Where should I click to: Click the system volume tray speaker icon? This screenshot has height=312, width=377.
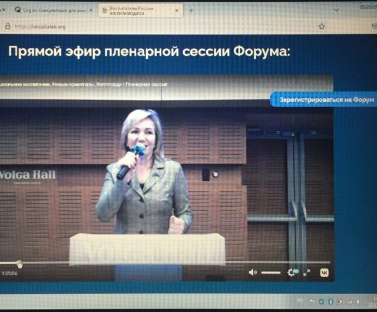358,301
